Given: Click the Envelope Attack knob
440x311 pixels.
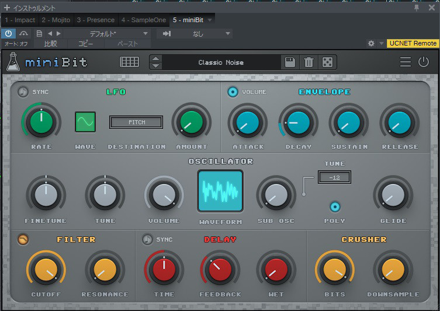Looking at the screenshot, I should 248,123.
